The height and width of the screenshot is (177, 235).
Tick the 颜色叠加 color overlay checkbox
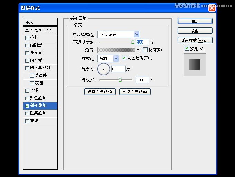pos(27,99)
